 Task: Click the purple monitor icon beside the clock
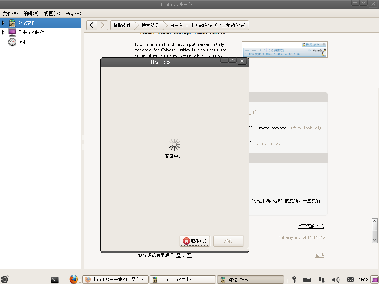pyautogui.click(x=375, y=280)
